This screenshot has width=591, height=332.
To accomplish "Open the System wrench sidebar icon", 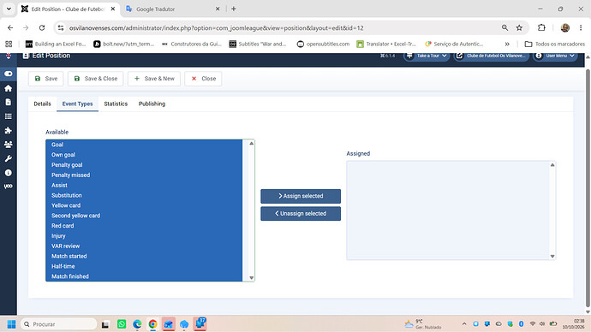I will coord(9,158).
